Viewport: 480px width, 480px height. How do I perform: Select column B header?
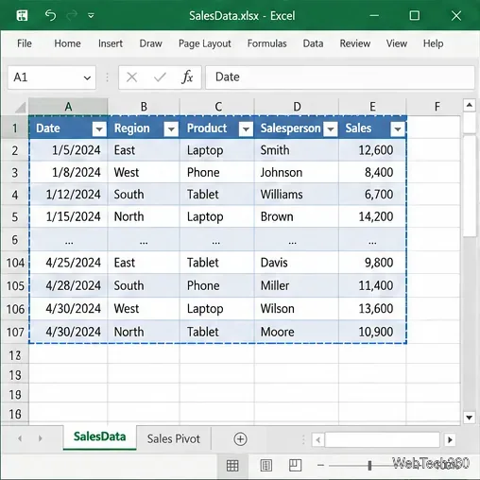144,107
